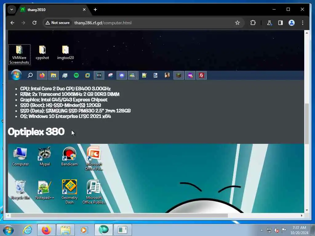Open Internet Explorer from the Windows taskbar
315x236 pixels.
click(x=27, y=230)
